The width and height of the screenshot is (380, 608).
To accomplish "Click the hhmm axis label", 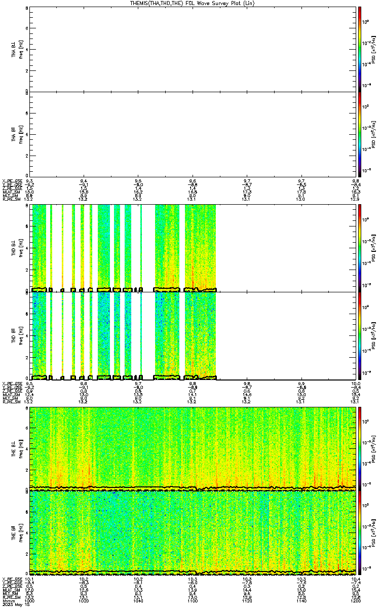I will point(7,601).
